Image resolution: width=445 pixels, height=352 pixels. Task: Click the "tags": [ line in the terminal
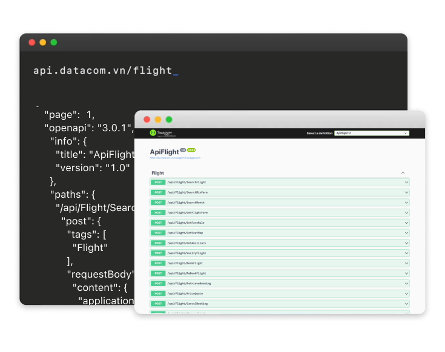click(x=87, y=235)
